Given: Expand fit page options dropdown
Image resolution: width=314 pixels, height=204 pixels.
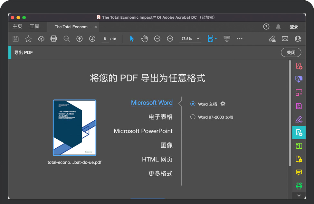Looking at the screenshot, I should [x=216, y=39].
